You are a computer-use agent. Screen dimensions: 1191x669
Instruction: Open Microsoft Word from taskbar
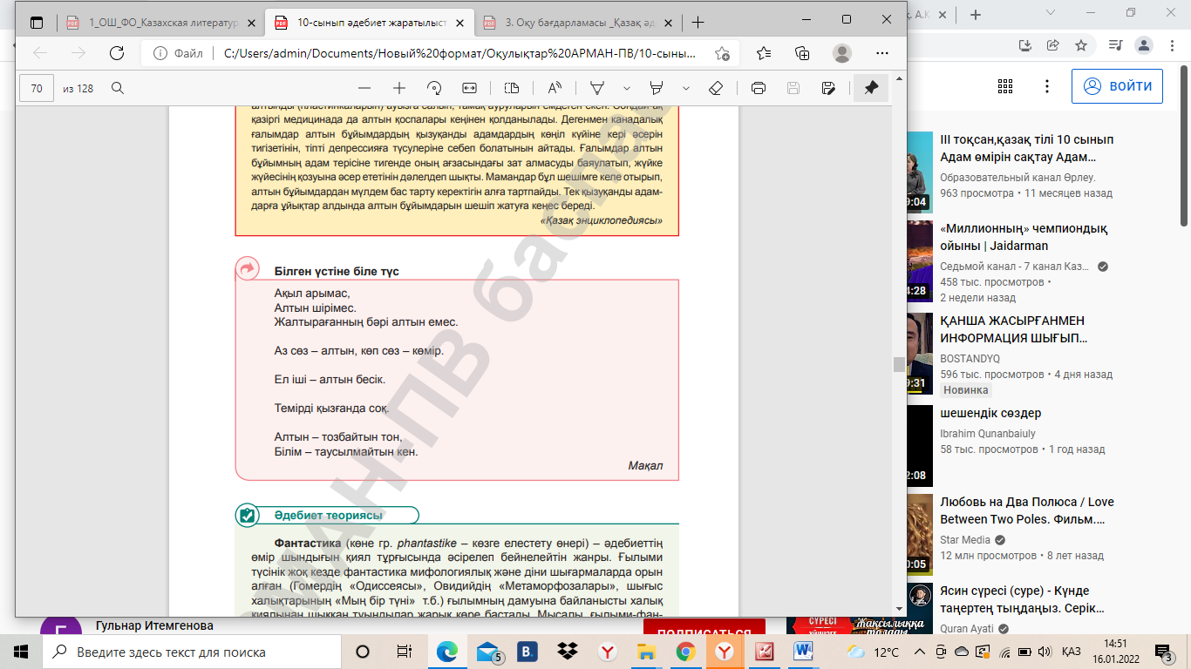(x=804, y=652)
